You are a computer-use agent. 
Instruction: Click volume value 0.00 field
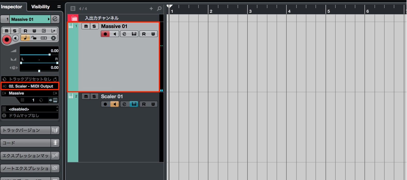(54, 51)
